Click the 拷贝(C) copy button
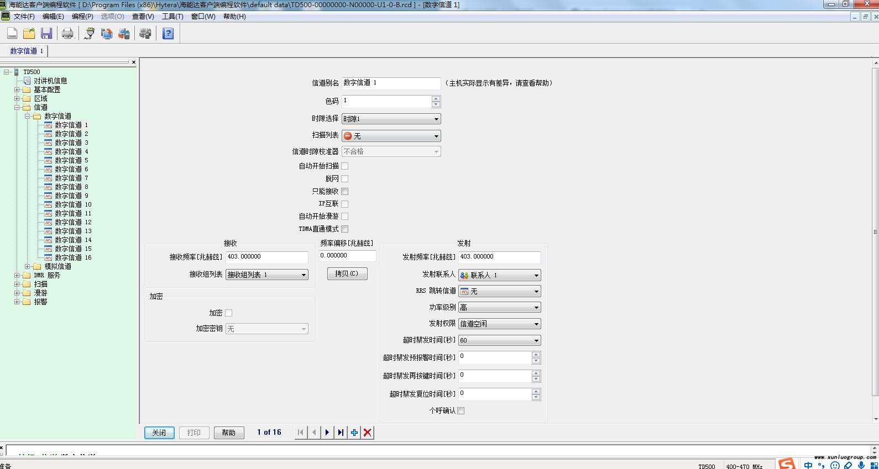This screenshot has width=879, height=469. [347, 273]
